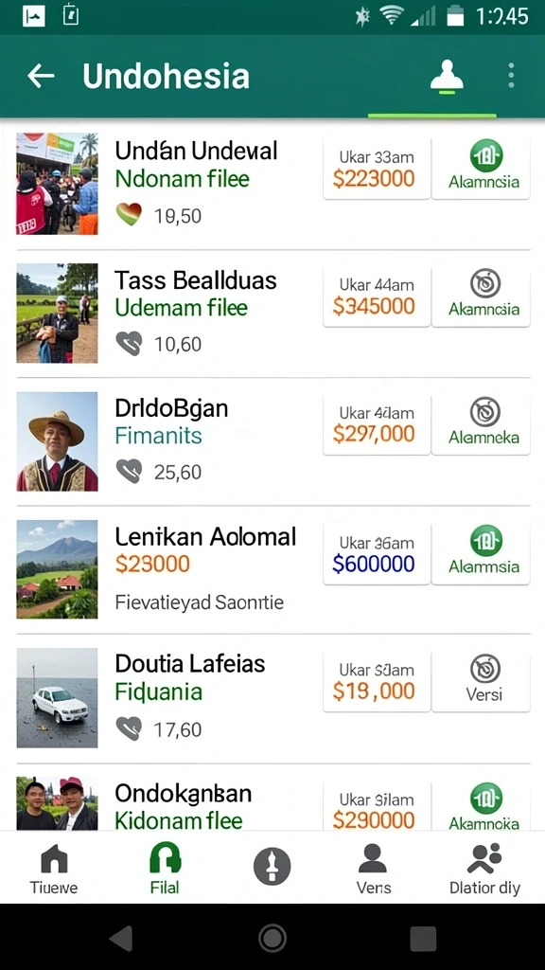Open the Vens tab

click(373, 870)
